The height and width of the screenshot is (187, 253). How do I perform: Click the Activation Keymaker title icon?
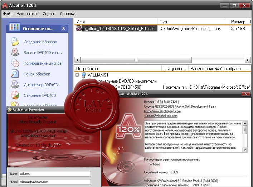10,109
